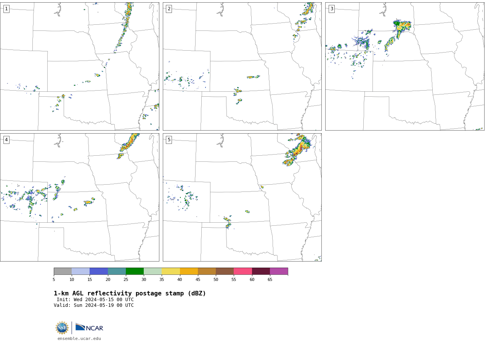Click the colorbar tick label '5'
The width and height of the screenshot is (488, 343).
54,279
